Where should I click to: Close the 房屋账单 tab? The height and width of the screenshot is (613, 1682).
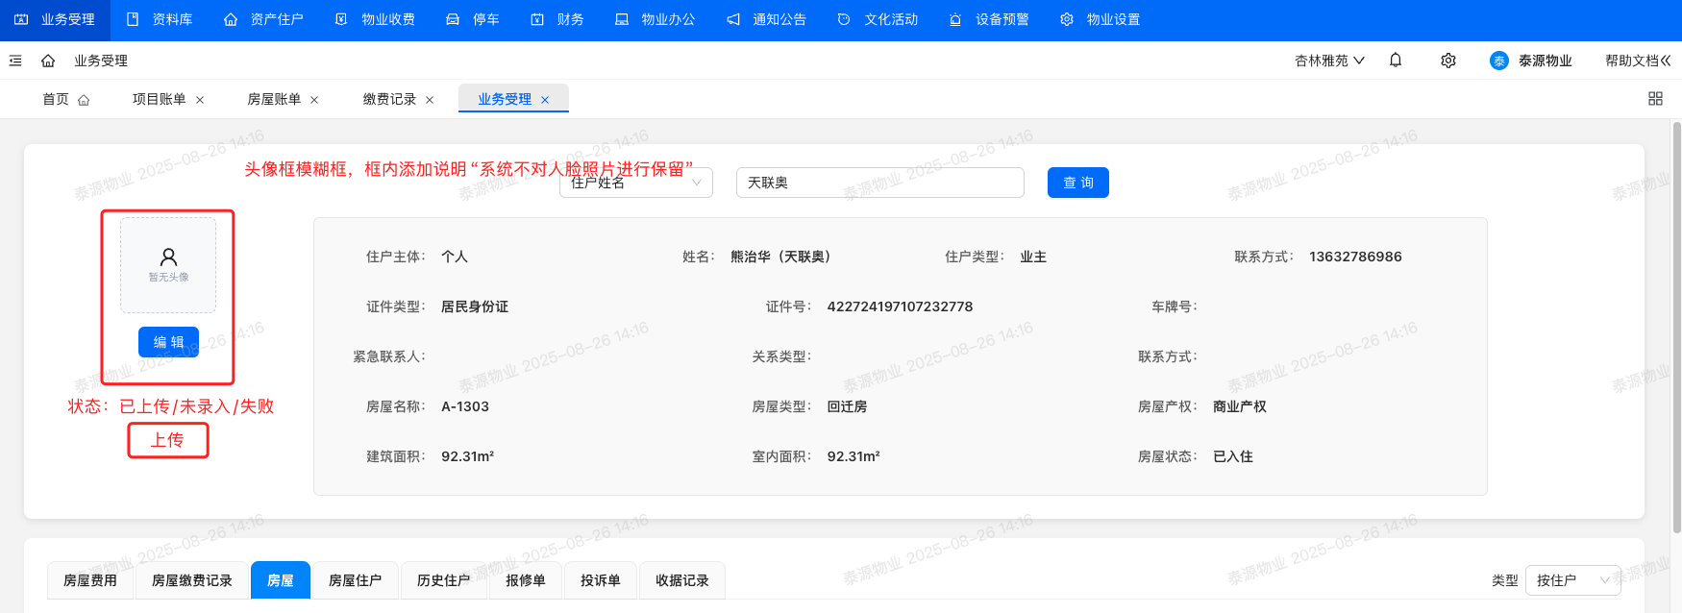pyautogui.click(x=314, y=100)
